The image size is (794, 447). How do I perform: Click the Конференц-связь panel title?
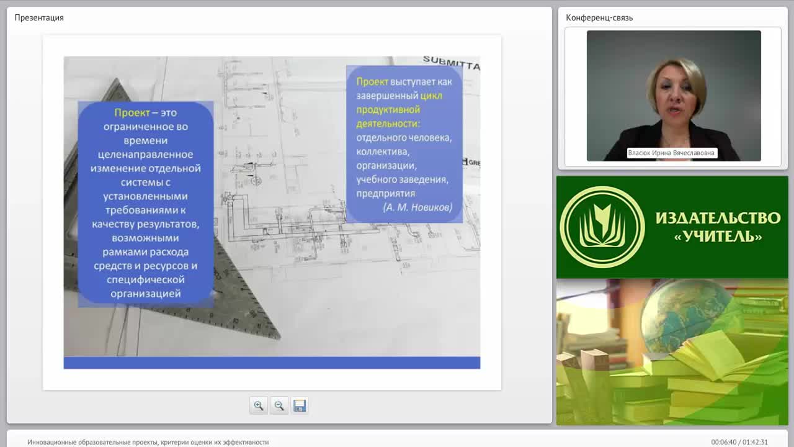[x=599, y=17]
